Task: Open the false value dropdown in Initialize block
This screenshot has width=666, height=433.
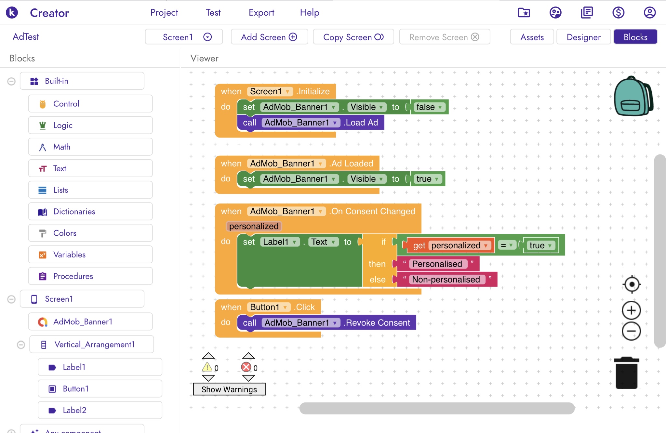Action: [440, 107]
